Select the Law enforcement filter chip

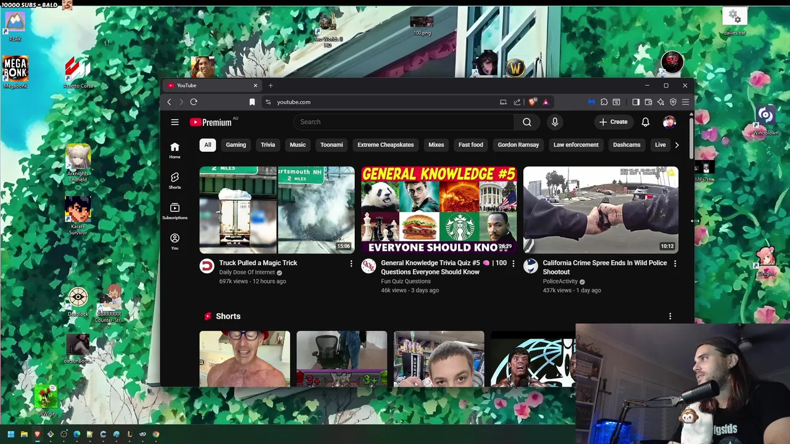pos(576,145)
